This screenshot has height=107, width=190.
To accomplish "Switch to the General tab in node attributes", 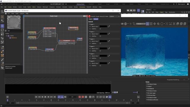I will (x=96, y=19).
